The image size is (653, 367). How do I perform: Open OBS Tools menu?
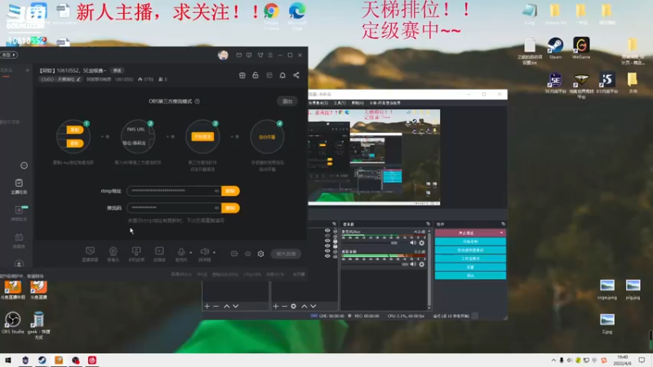click(x=340, y=103)
